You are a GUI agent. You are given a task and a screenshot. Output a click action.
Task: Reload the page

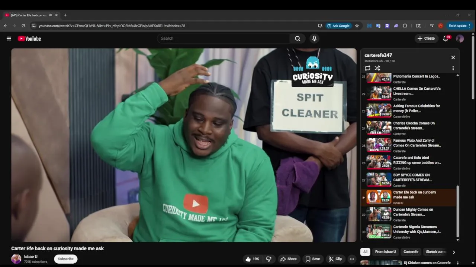pyautogui.click(x=23, y=26)
